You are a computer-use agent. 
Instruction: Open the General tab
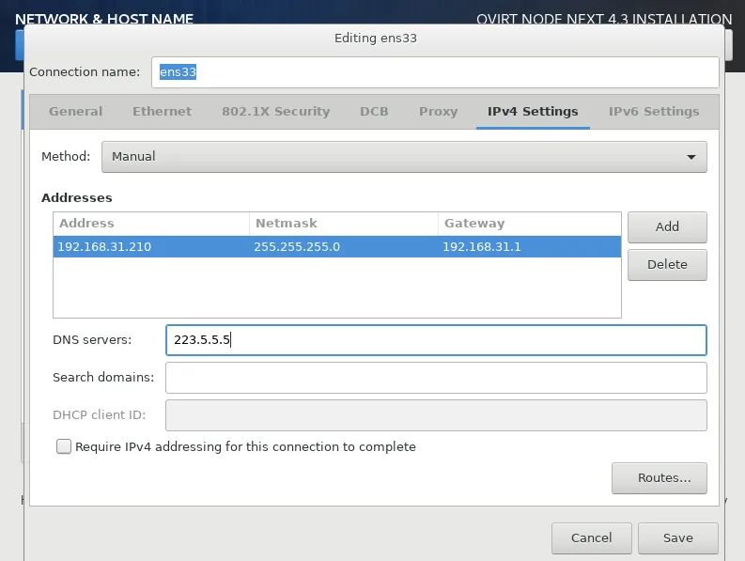click(75, 111)
